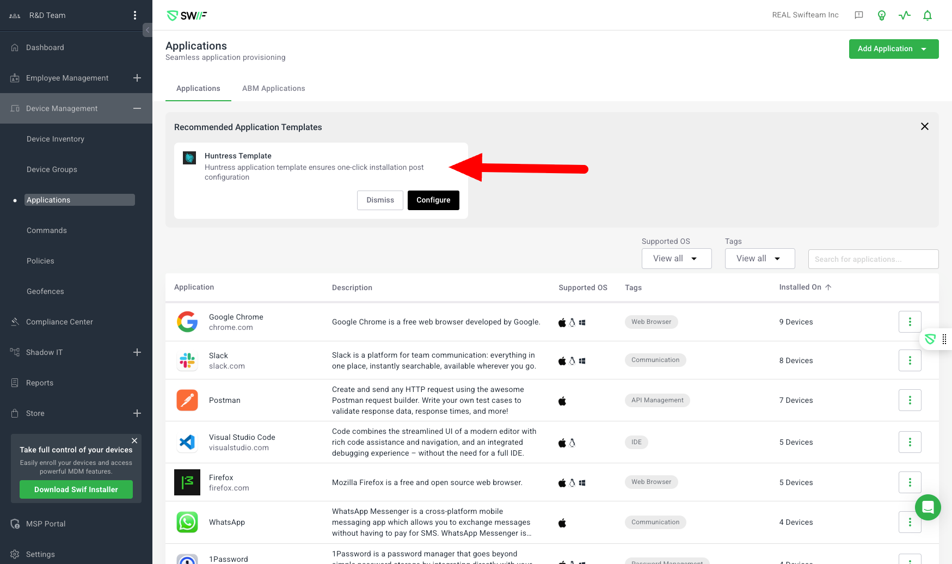Open the feedback message icon in header
952x564 pixels.
859,15
